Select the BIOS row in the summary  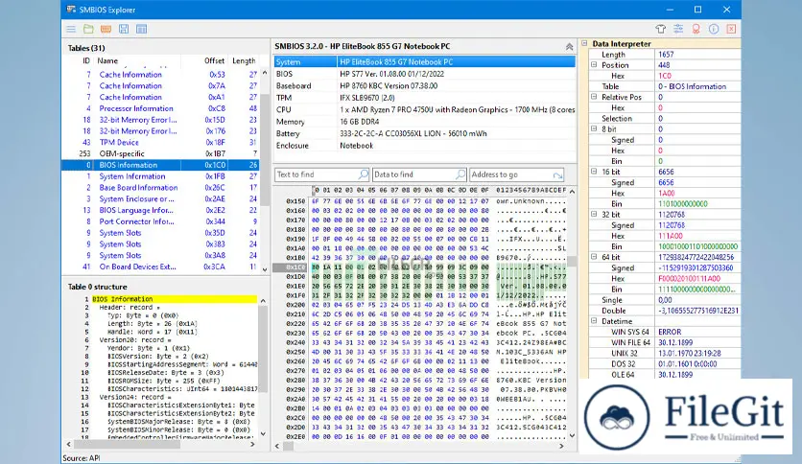pyautogui.click(x=425, y=74)
